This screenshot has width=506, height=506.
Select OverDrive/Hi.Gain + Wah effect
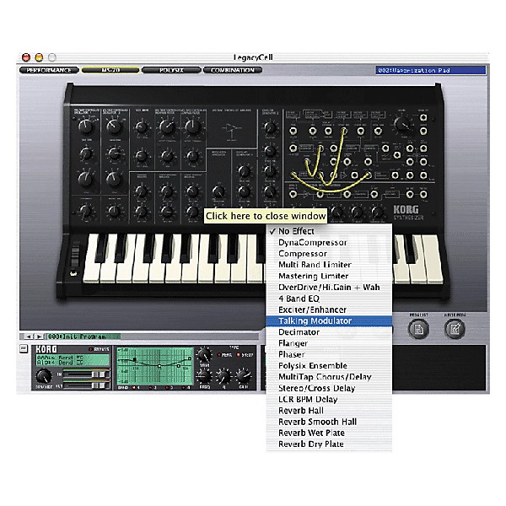coord(329,288)
